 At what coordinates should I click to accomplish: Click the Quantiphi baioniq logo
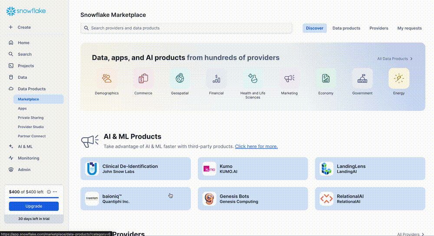coord(92,199)
